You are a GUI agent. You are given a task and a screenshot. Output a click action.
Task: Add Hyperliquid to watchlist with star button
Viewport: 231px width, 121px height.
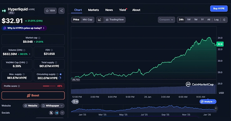pyautogui.click(x=50, y=11)
